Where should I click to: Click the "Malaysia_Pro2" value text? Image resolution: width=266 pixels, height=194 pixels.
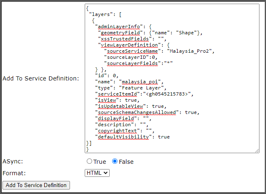[x=189, y=51]
